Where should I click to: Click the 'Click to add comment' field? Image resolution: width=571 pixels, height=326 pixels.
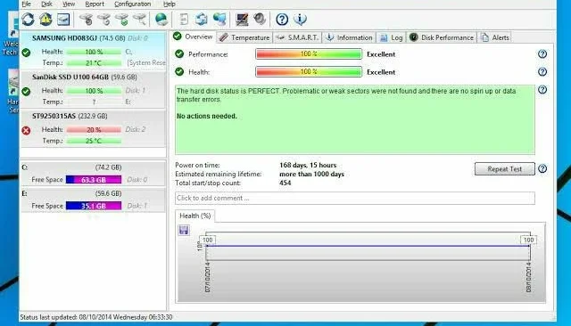[x=355, y=198]
